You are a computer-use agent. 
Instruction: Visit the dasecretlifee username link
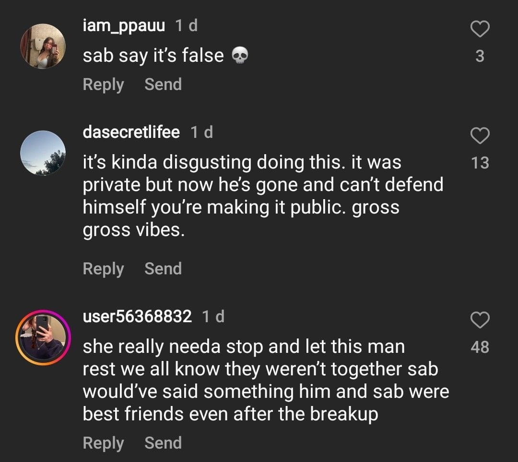tap(131, 132)
